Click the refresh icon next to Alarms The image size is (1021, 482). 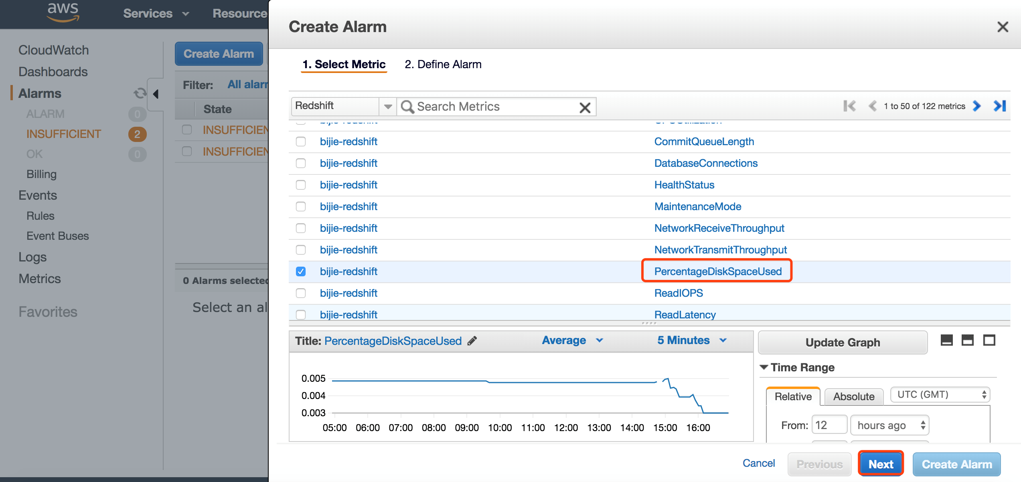139,93
